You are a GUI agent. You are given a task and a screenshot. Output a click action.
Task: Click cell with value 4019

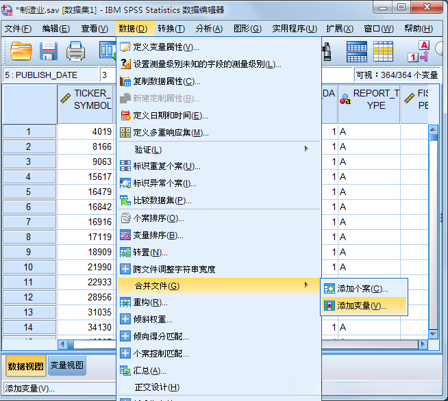tap(86, 131)
